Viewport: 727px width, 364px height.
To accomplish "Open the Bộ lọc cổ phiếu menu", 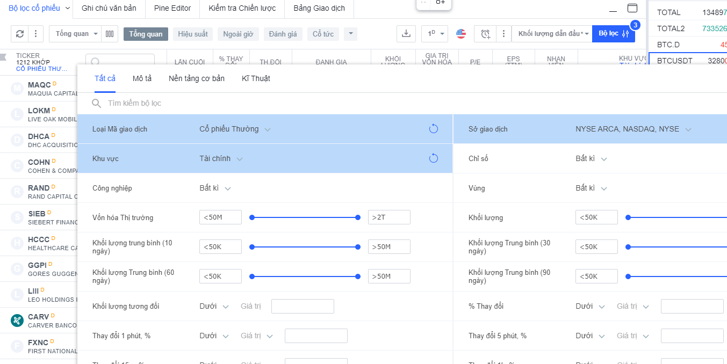I will tap(38, 9).
